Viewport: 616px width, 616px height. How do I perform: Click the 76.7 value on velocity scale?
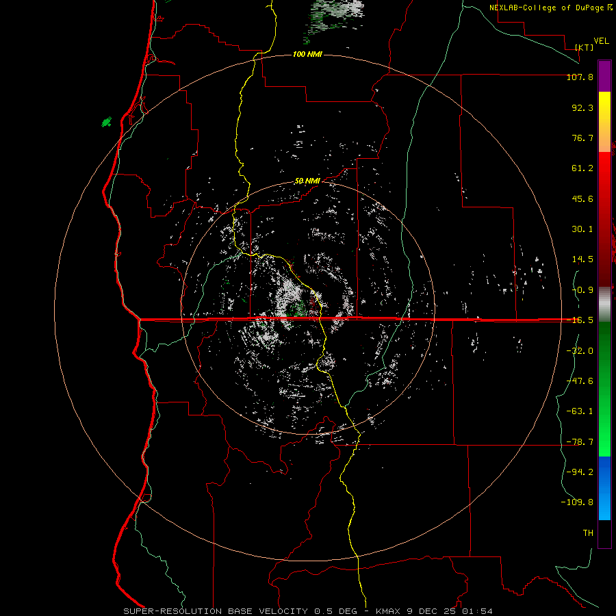[x=582, y=138]
